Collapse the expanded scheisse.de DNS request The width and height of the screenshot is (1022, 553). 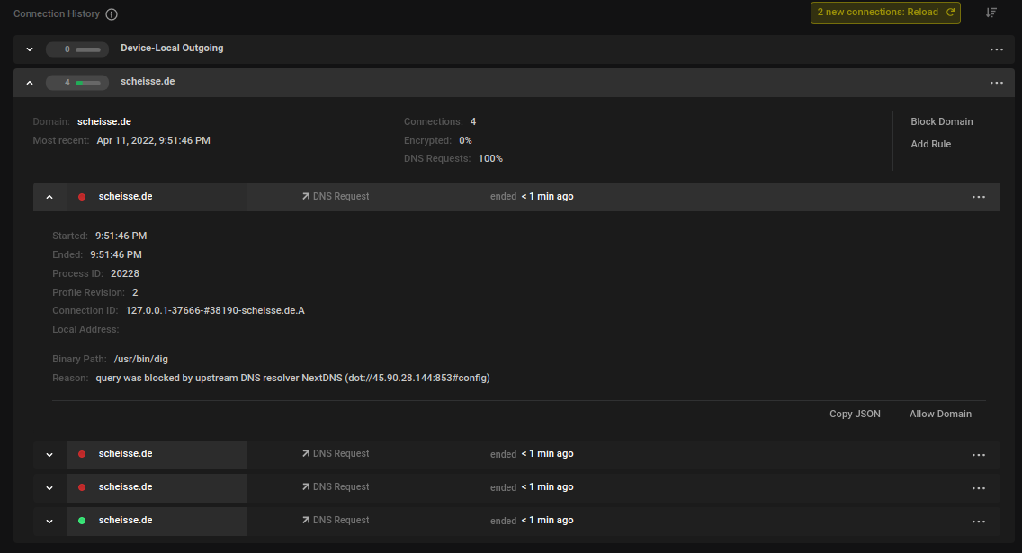[49, 197]
